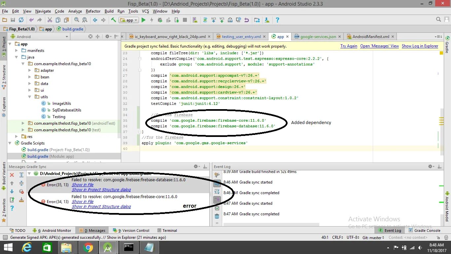This screenshot has width=451, height=254.
Task: Click the Open file toolbar icon
Action: (x=5, y=20)
